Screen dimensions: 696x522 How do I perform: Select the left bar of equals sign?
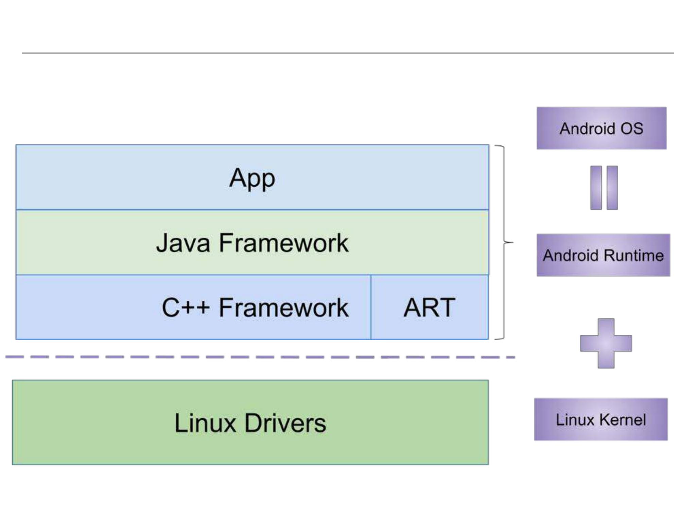(596, 188)
